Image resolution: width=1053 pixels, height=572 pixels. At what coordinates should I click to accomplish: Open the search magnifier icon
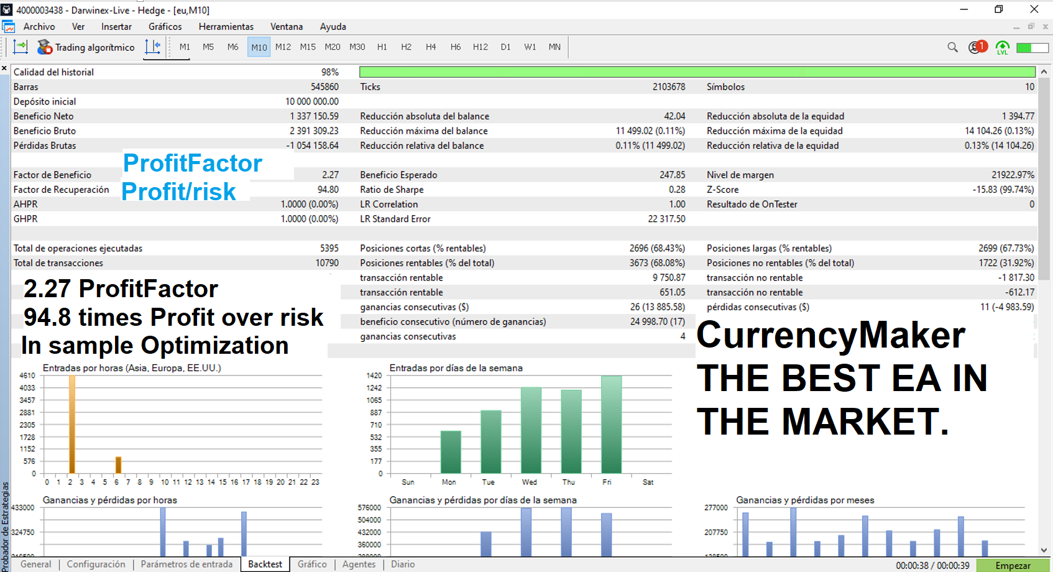click(952, 47)
